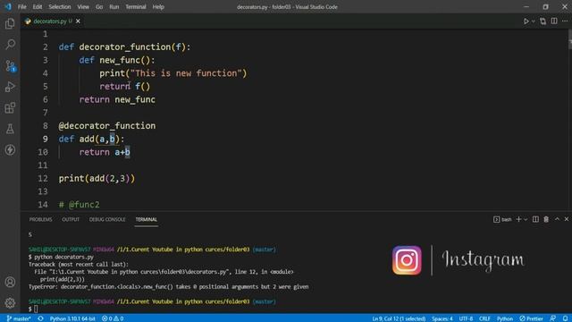Click the TypeError message in terminal
572x322 pixels.
click(x=169, y=287)
